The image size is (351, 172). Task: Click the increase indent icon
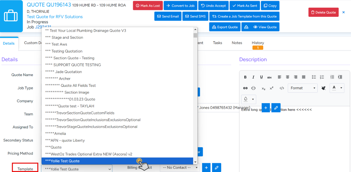340,77
